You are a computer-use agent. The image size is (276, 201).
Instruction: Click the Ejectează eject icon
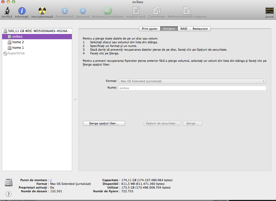(83, 11)
